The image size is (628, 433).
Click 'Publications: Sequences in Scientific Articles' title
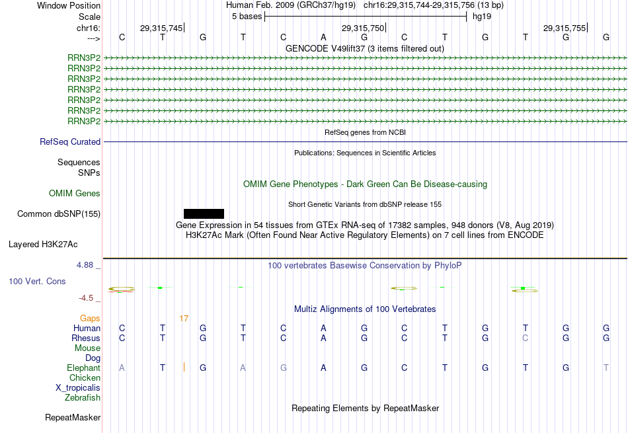click(365, 153)
